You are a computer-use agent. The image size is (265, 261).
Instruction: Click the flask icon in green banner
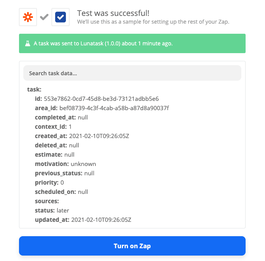click(x=28, y=43)
